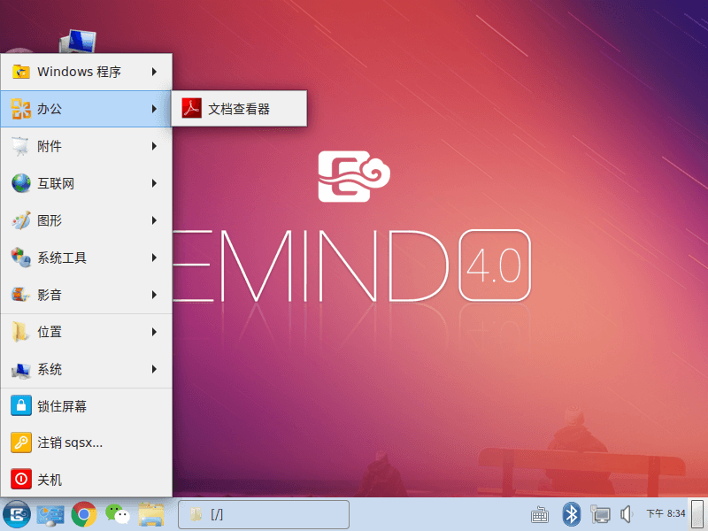The image size is (708, 531).
Task: Click the network connection tray icon
Action: click(600, 514)
